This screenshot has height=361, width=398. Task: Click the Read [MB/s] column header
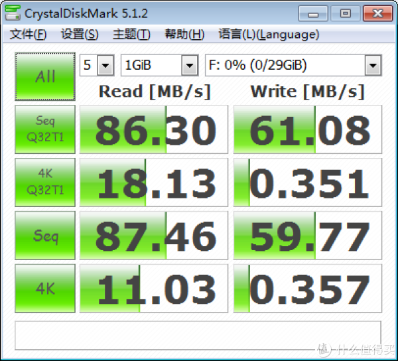(155, 92)
